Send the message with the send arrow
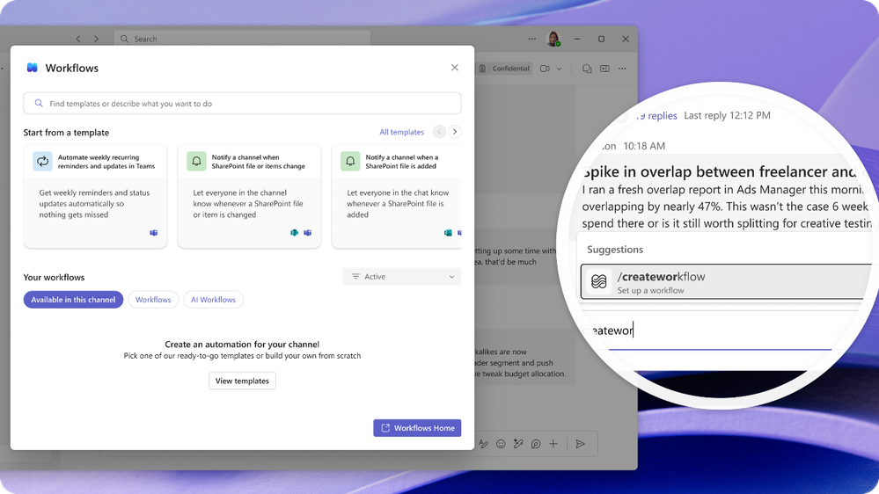This screenshot has height=494, width=879. (581, 444)
